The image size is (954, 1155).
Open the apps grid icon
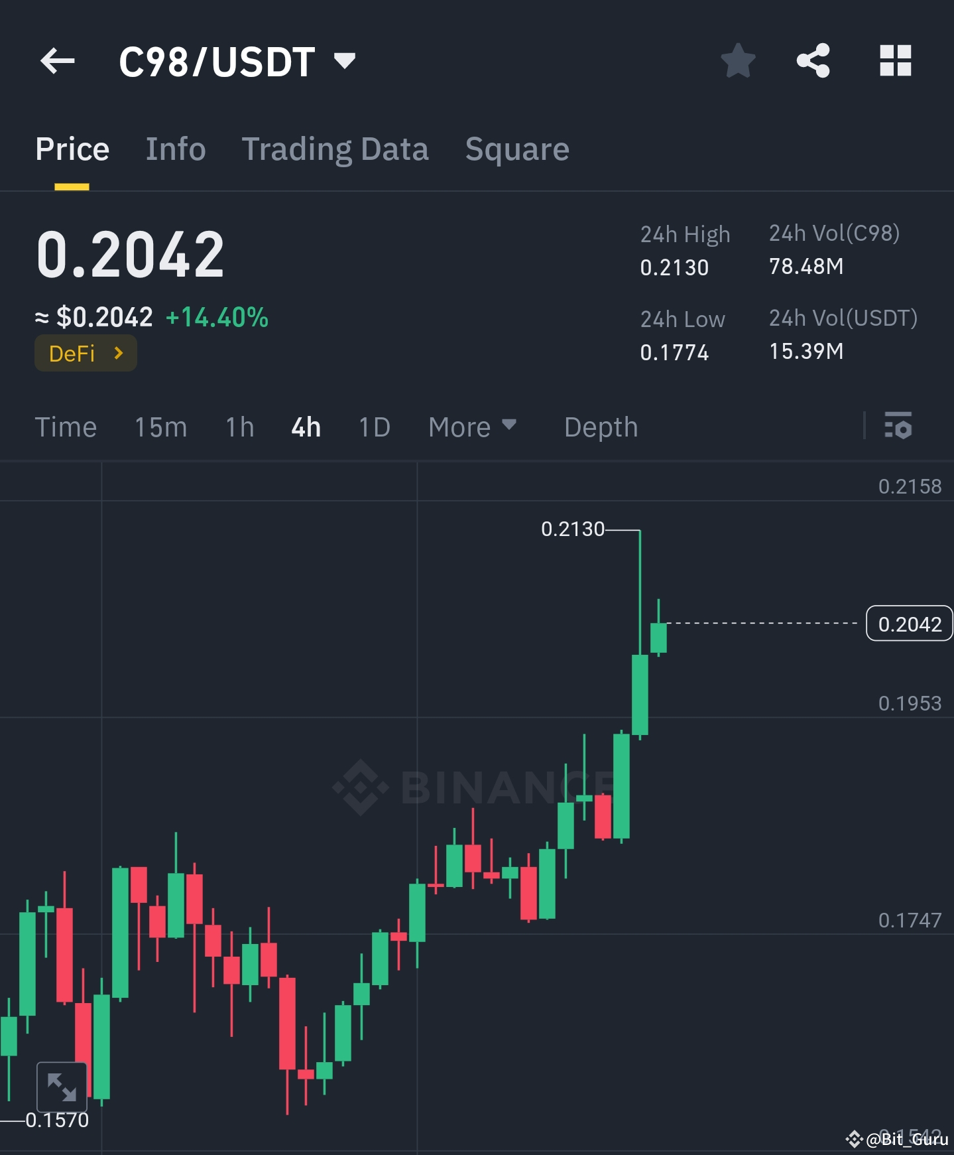896,61
